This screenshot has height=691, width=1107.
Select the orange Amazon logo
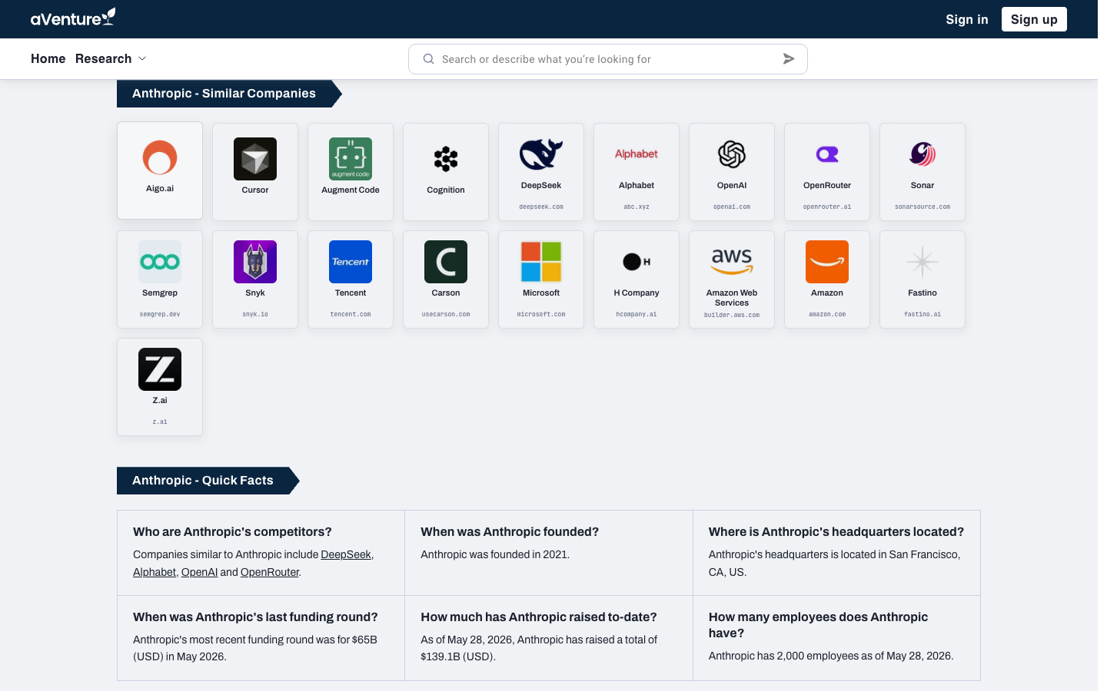point(827,262)
